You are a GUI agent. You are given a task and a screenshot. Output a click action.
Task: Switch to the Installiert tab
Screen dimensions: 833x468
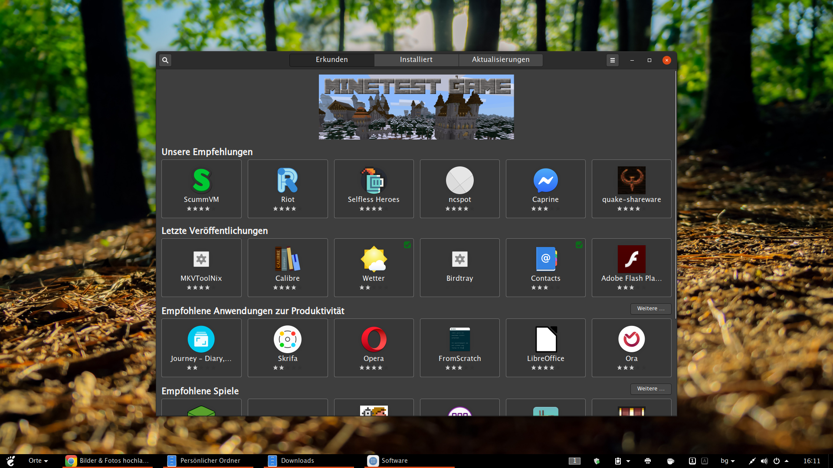tap(416, 60)
